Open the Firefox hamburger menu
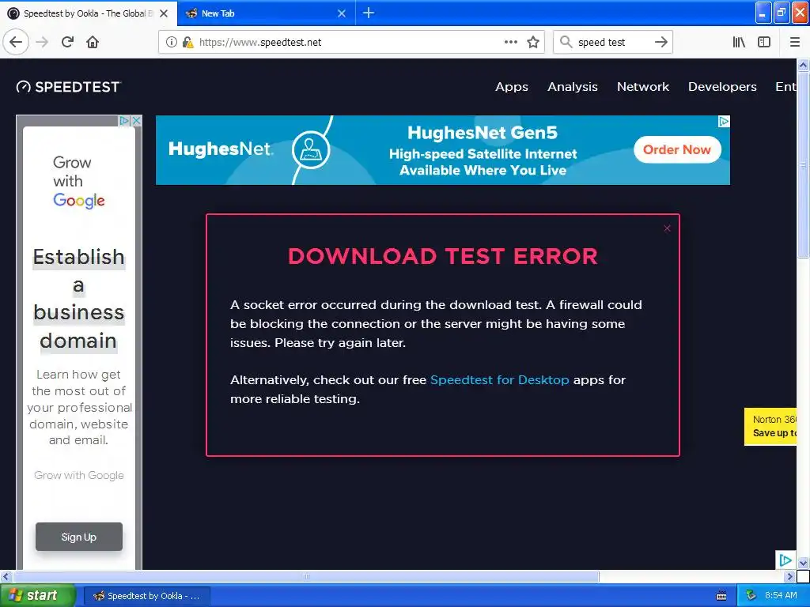810x607 pixels. click(794, 42)
